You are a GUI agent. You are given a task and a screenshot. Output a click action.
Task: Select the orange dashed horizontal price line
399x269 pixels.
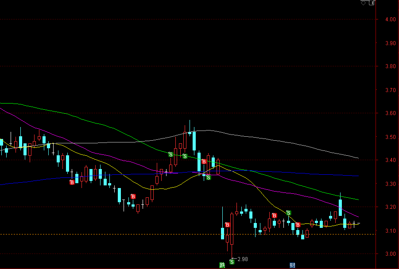[x=188, y=234]
